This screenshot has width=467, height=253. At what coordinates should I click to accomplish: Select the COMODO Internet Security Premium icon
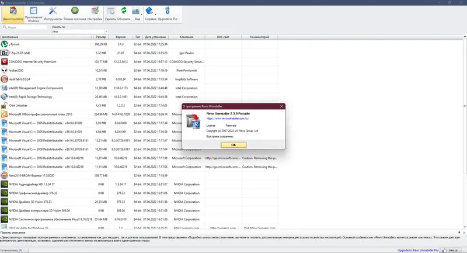pos(4,62)
